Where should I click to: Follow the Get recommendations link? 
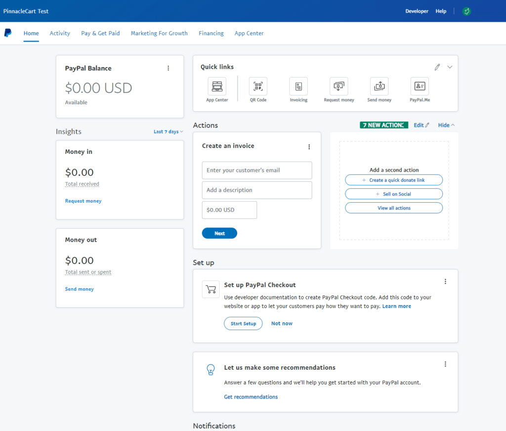pyautogui.click(x=251, y=397)
